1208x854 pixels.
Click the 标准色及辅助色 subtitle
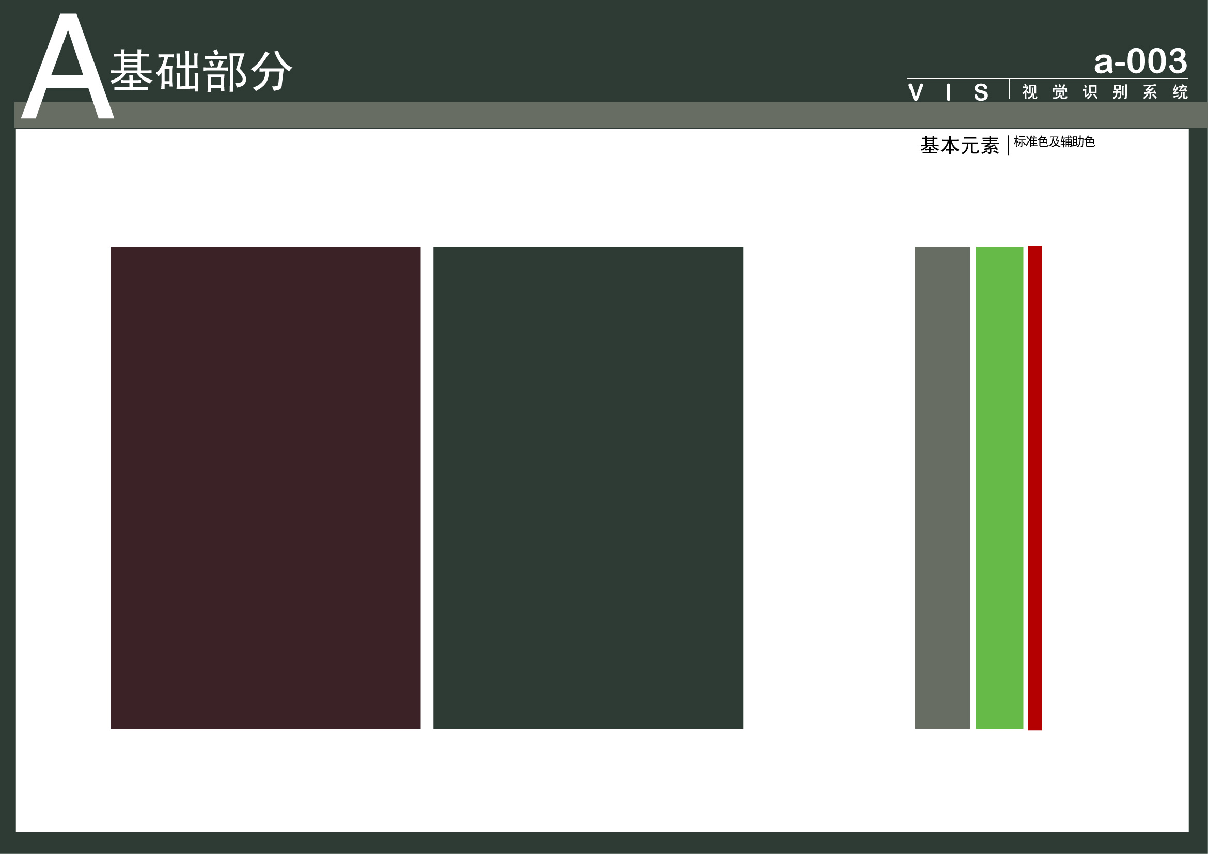pyautogui.click(x=1054, y=141)
